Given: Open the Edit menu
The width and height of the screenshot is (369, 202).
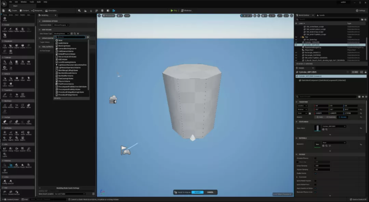Looking at the screenshot, I should (16, 2).
